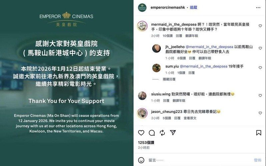Open the three-dot more options menu

[258, 8]
